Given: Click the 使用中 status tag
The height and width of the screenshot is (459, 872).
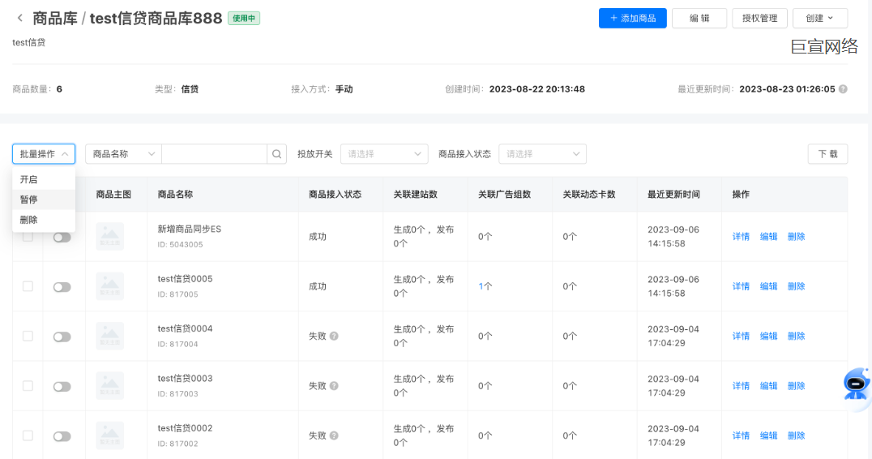Looking at the screenshot, I should click(x=244, y=19).
